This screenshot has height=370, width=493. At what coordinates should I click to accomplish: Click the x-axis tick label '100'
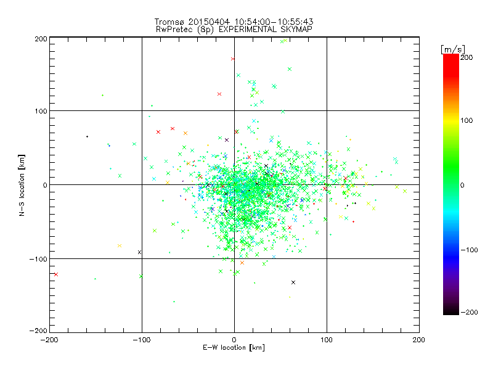[x=327, y=340]
